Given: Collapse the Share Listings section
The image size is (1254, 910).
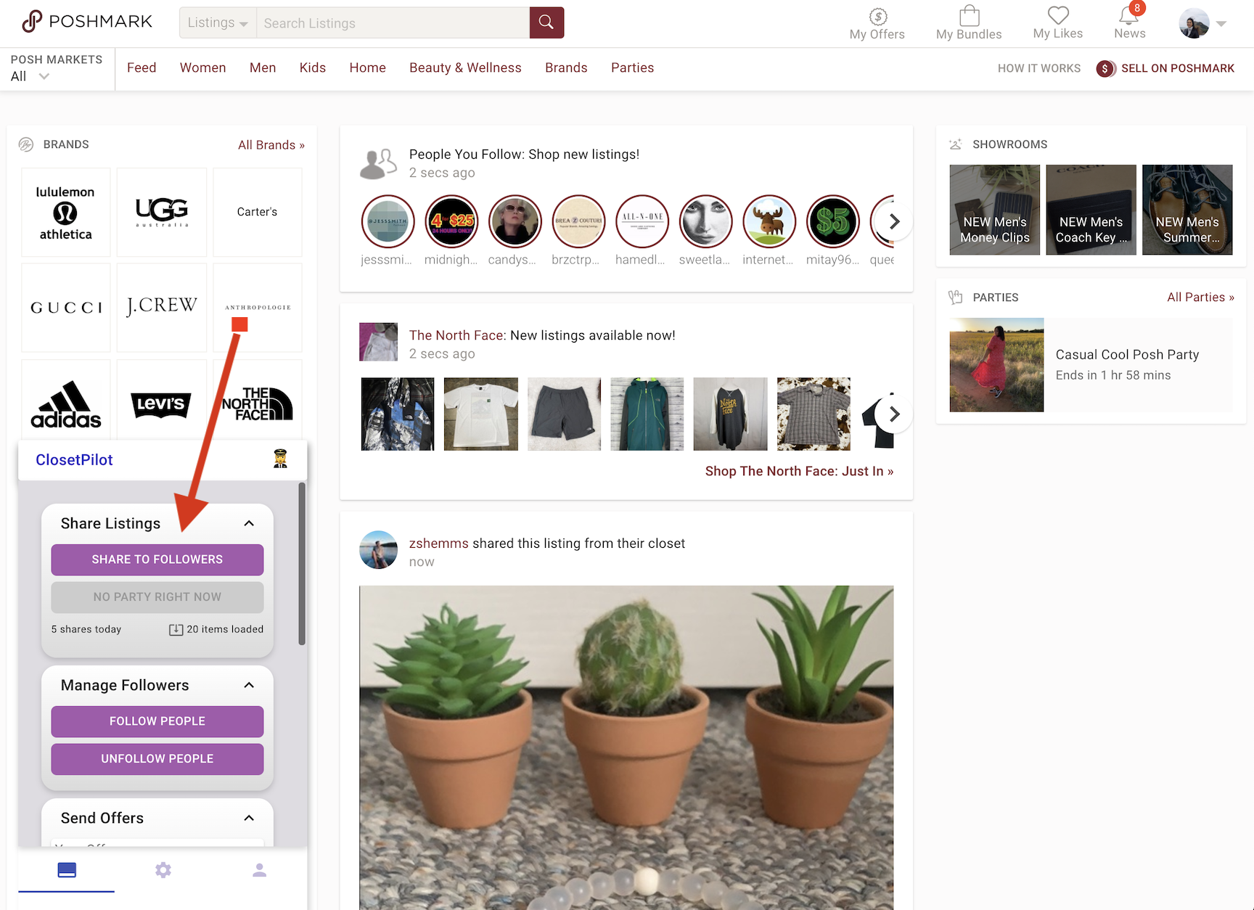Looking at the screenshot, I should click(x=249, y=523).
